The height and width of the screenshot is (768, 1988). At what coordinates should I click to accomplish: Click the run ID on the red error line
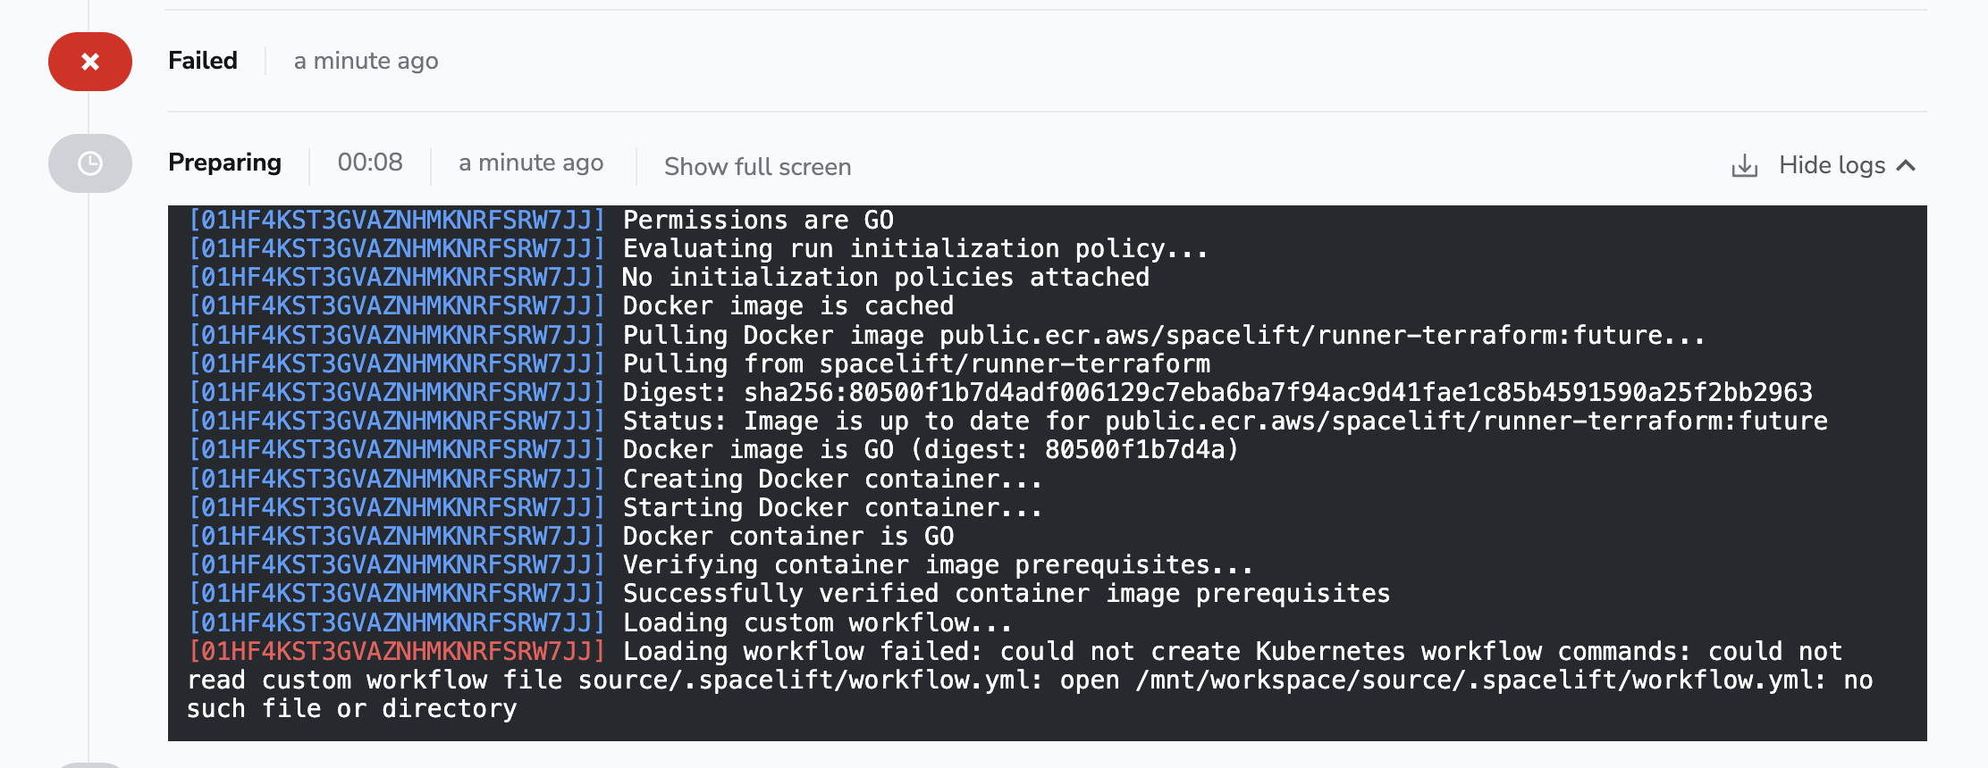pos(396,651)
